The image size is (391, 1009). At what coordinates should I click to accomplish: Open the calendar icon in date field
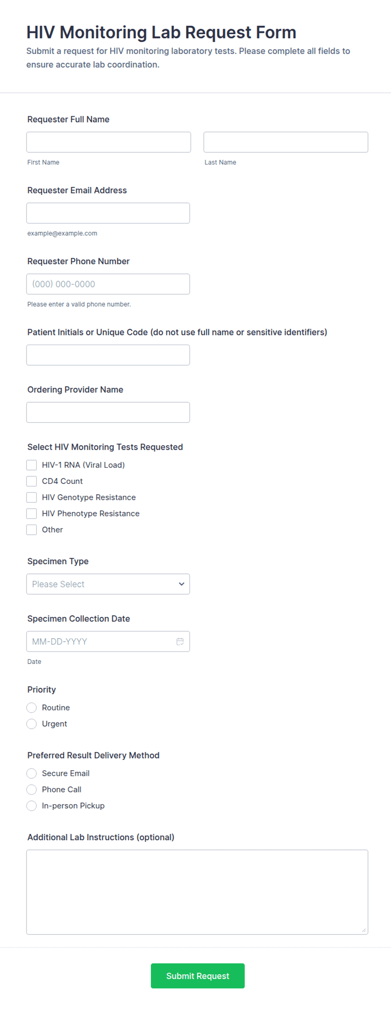point(180,641)
